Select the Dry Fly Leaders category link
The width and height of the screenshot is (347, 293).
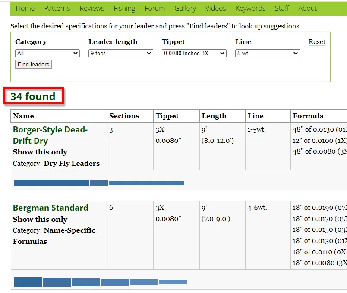pos(72,163)
